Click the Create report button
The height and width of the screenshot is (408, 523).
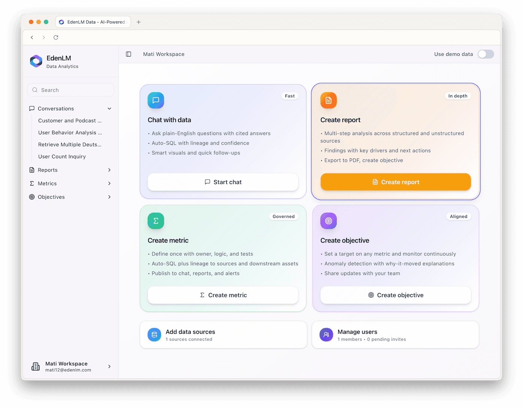coord(396,182)
